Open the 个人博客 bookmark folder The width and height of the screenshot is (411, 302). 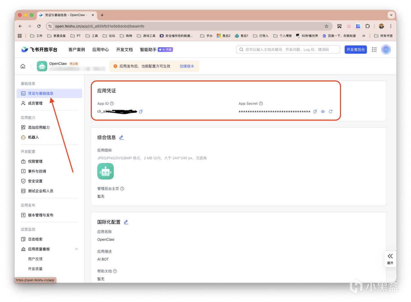[283, 36]
